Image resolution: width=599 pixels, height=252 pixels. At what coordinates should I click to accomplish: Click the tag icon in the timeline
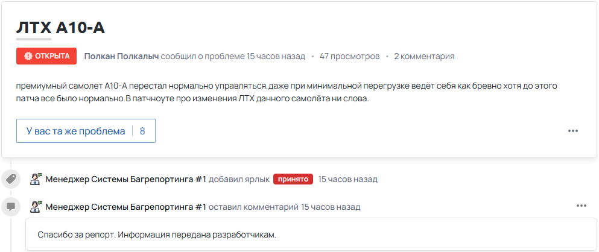[x=10, y=179]
